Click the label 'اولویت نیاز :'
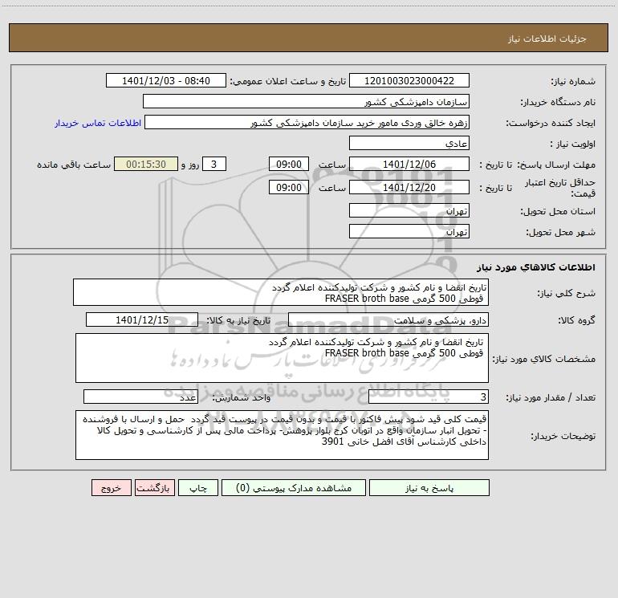 (x=573, y=144)
